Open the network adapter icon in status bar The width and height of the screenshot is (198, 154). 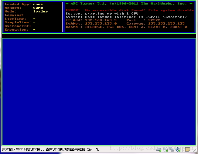[172, 149]
